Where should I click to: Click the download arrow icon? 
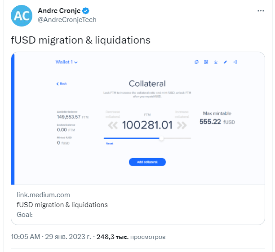[216, 62]
